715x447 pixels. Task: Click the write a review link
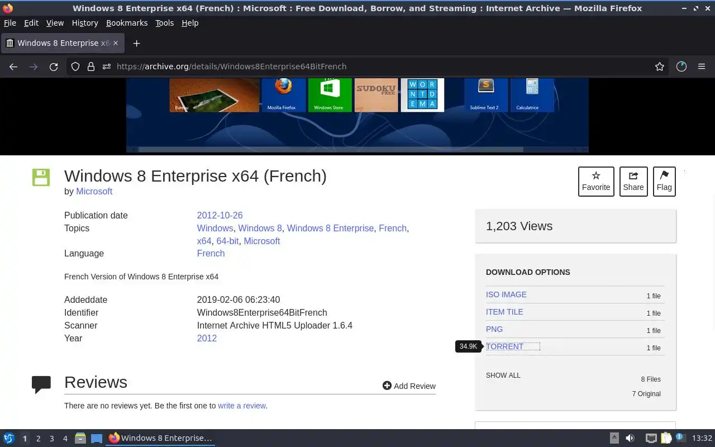242,406
